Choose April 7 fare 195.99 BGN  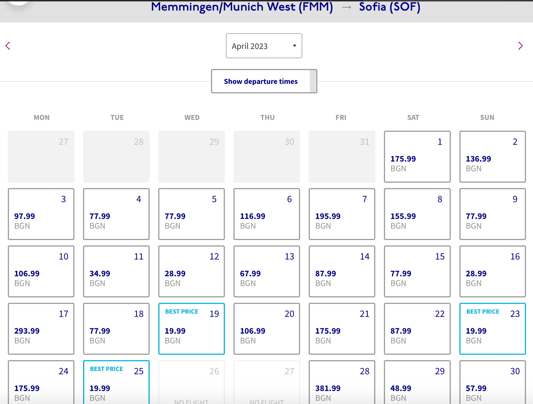coord(342,214)
